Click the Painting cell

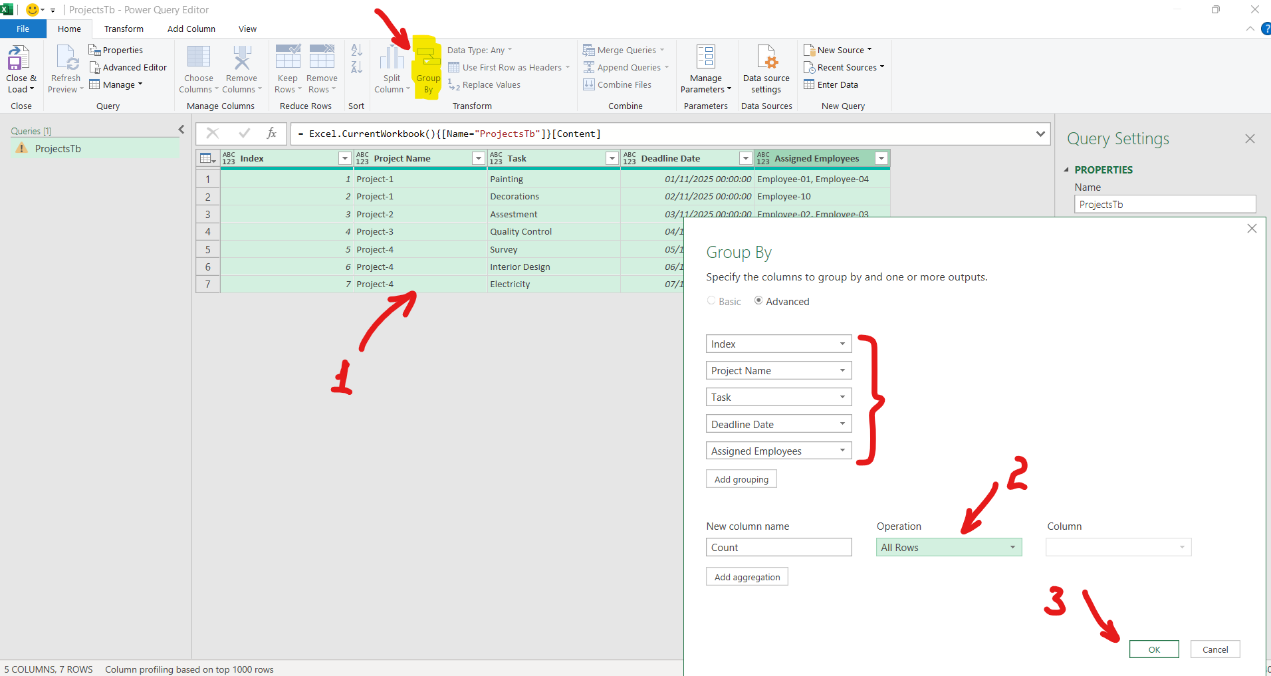tap(554, 179)
